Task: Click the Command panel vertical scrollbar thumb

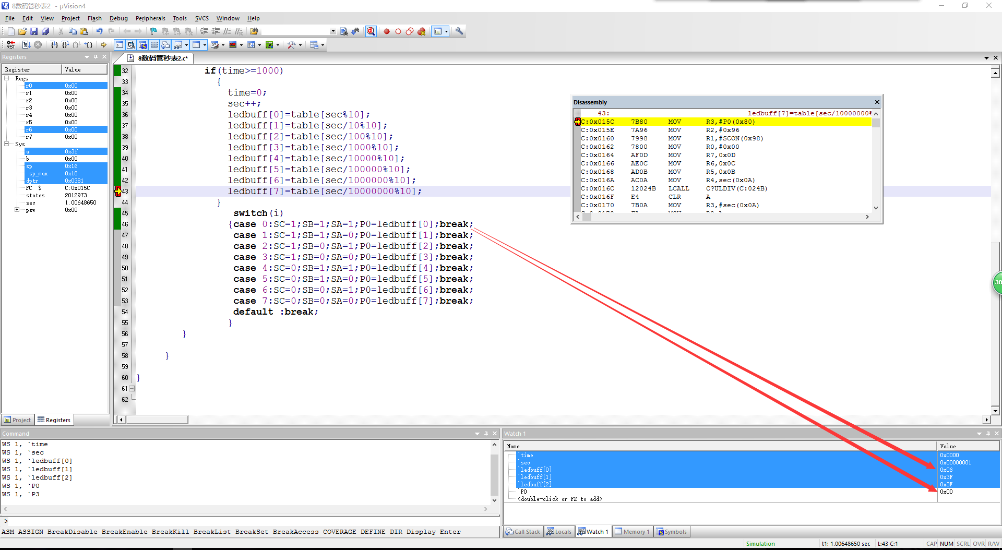Action: 494,474
